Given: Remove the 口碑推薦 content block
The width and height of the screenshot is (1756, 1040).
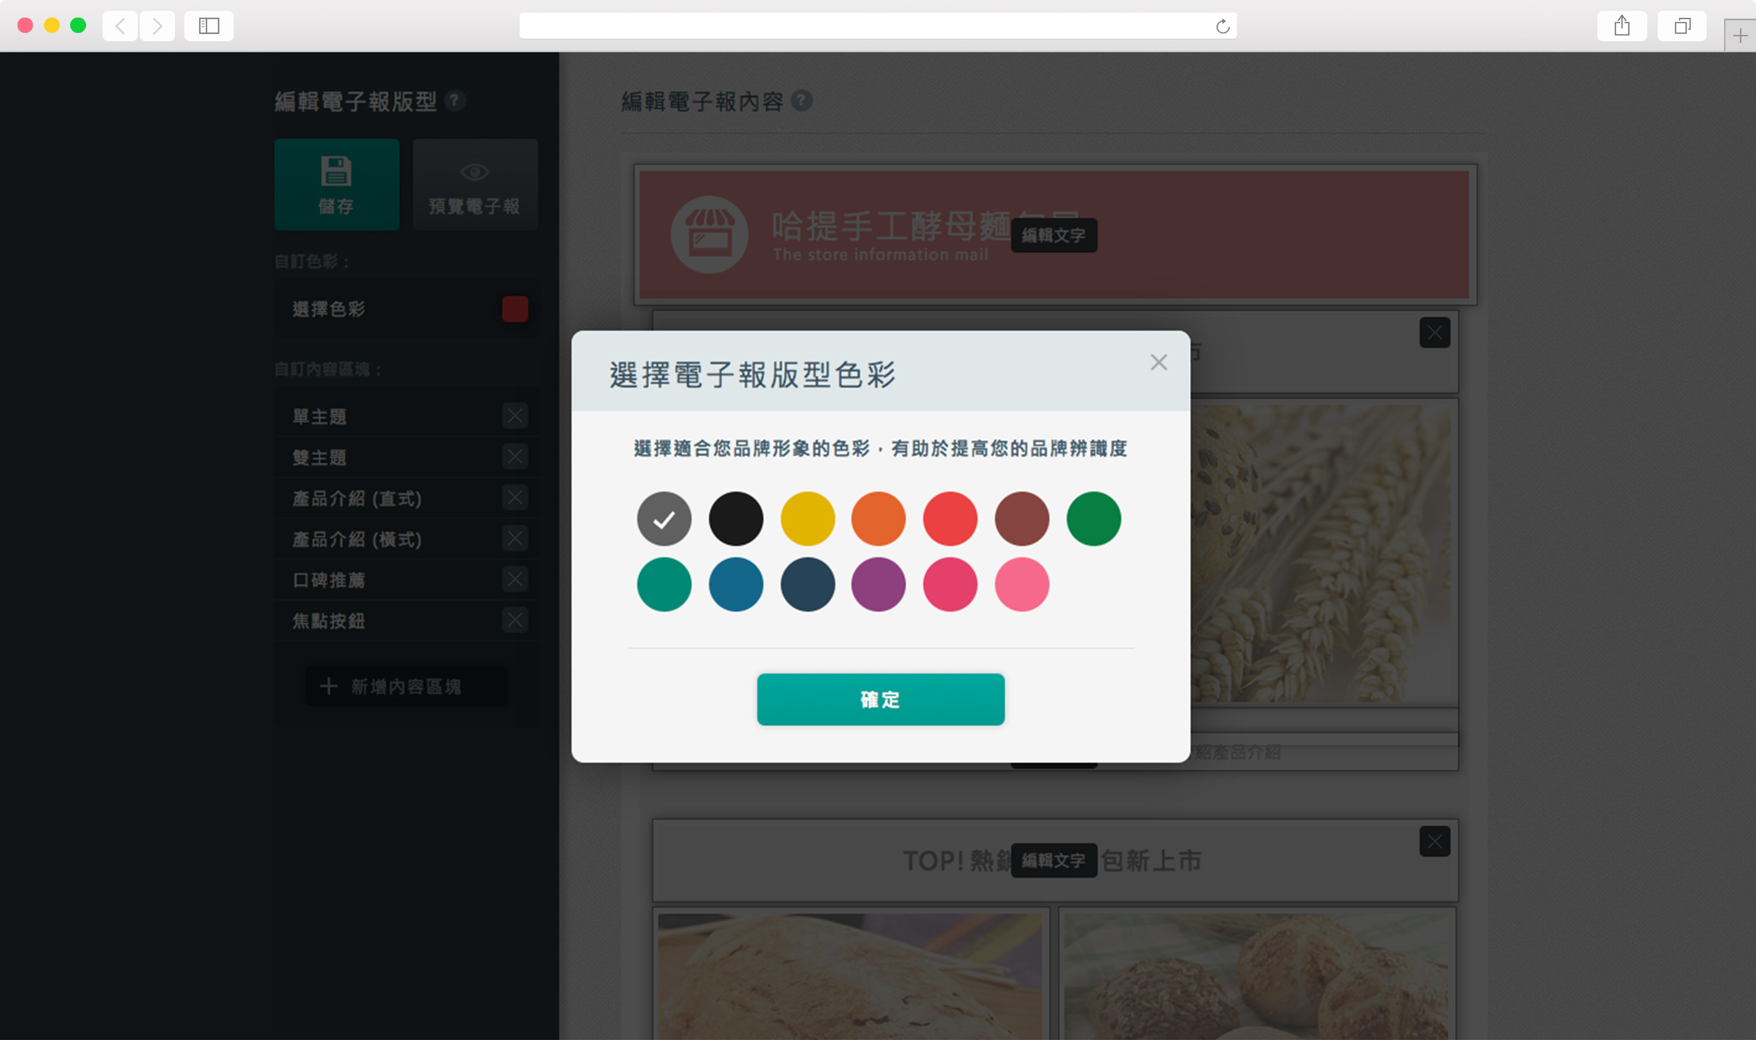Looking at the screenshot, I should 515,580.
